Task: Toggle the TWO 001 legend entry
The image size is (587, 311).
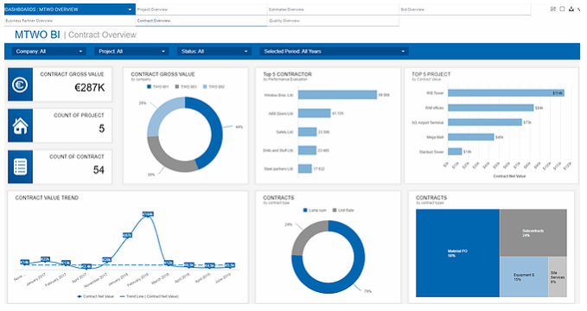Action: pyautogui.click(x=157, y=87)
